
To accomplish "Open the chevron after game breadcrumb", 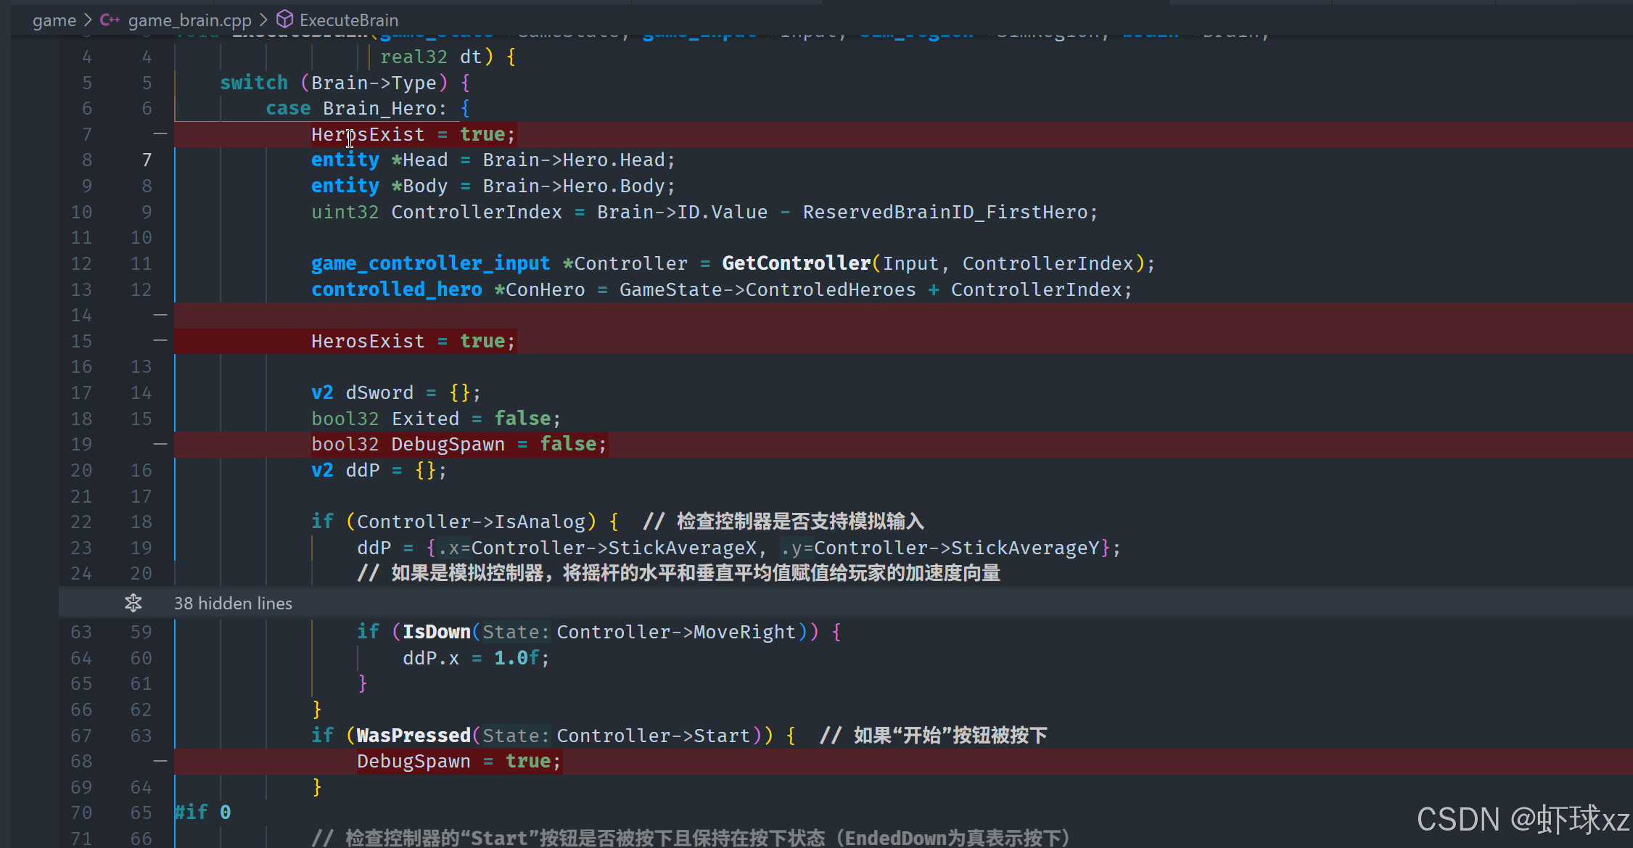I will coord(88,20).
